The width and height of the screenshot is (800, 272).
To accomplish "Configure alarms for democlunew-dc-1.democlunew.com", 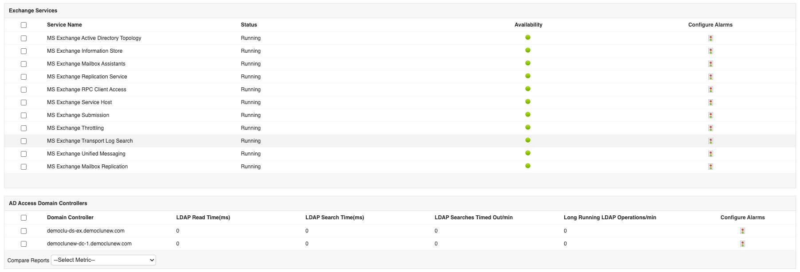I will [x=742, y=244].
